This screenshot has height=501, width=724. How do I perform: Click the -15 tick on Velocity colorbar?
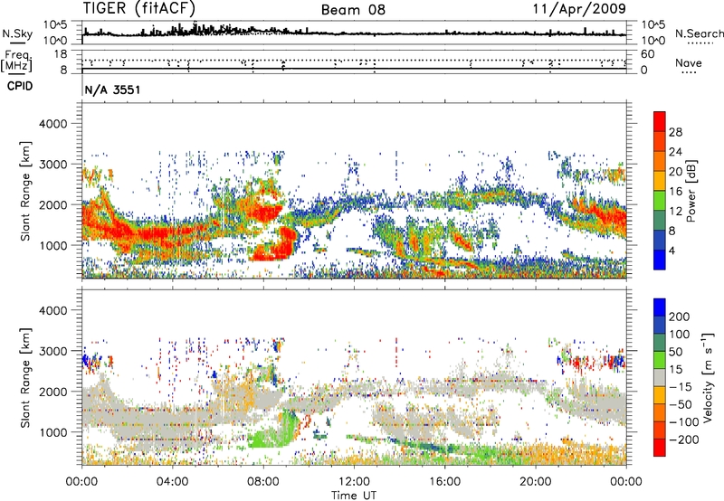[681, 386]
